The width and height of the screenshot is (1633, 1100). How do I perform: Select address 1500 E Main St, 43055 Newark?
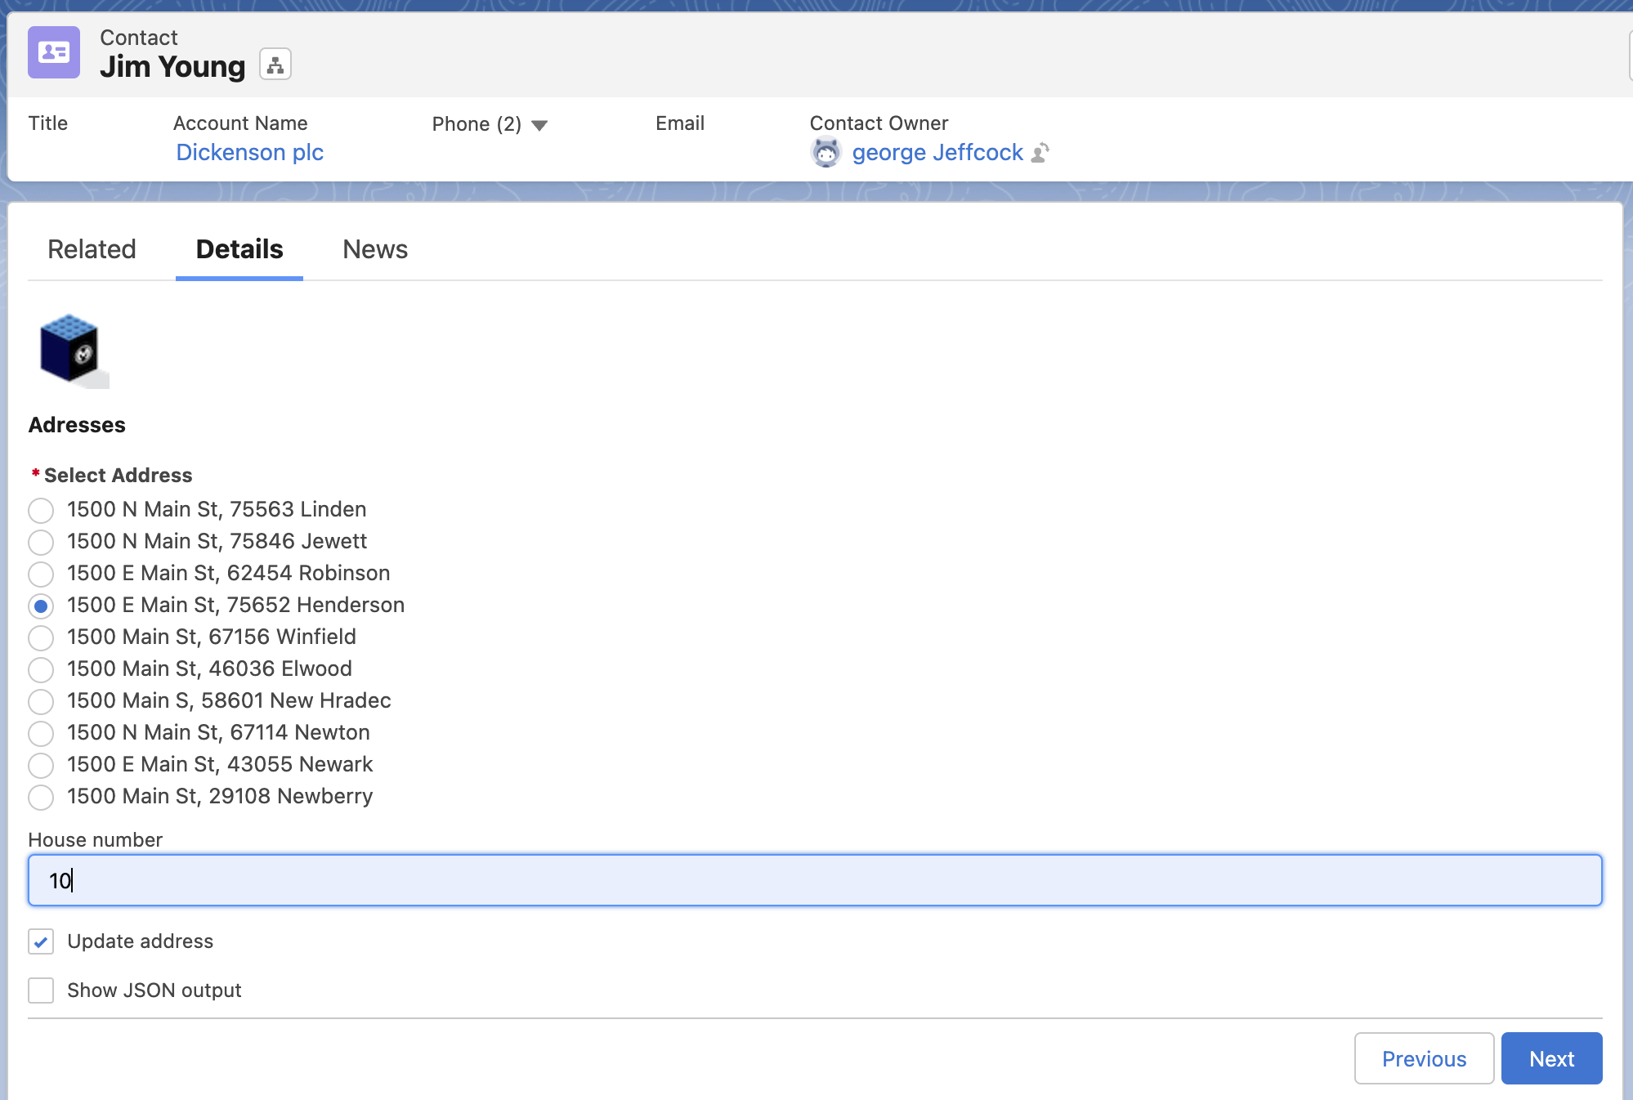coord(41,765)
